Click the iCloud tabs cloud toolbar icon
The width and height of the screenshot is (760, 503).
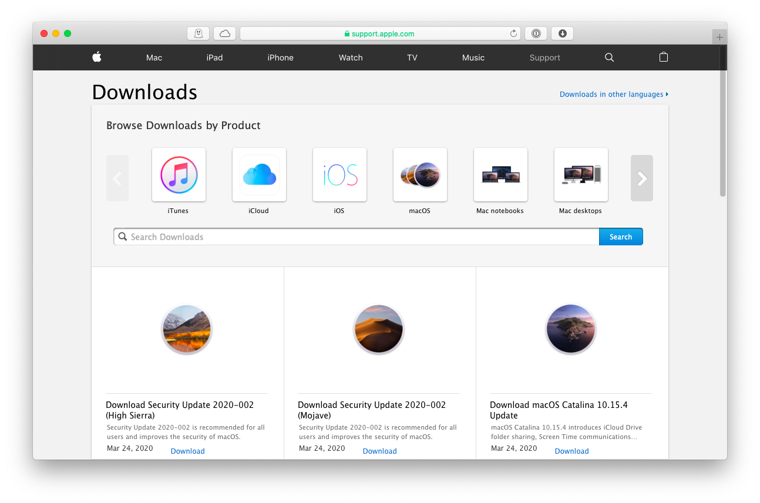(225, 33)
